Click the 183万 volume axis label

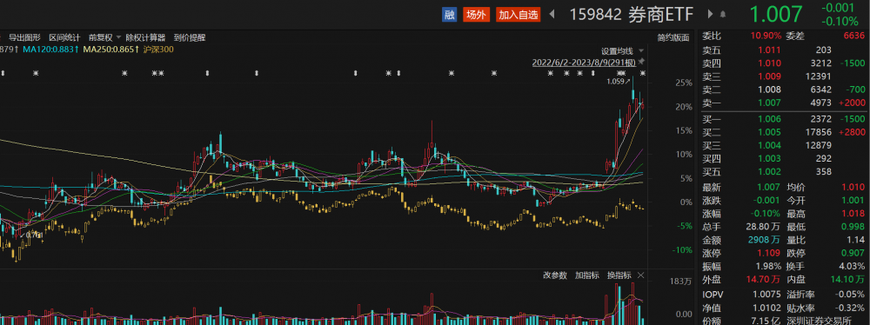click(x=681, y=282)
